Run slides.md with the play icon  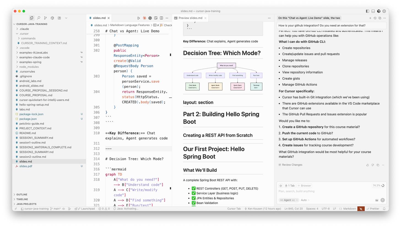pyautogui.click(x=139, y=18)
